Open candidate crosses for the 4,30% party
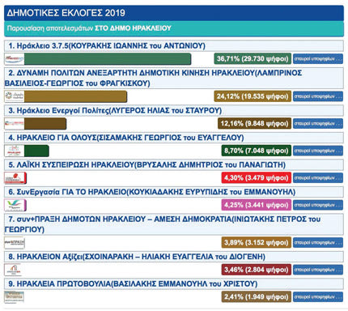348x311 pixels. click(x=318, y=178)
